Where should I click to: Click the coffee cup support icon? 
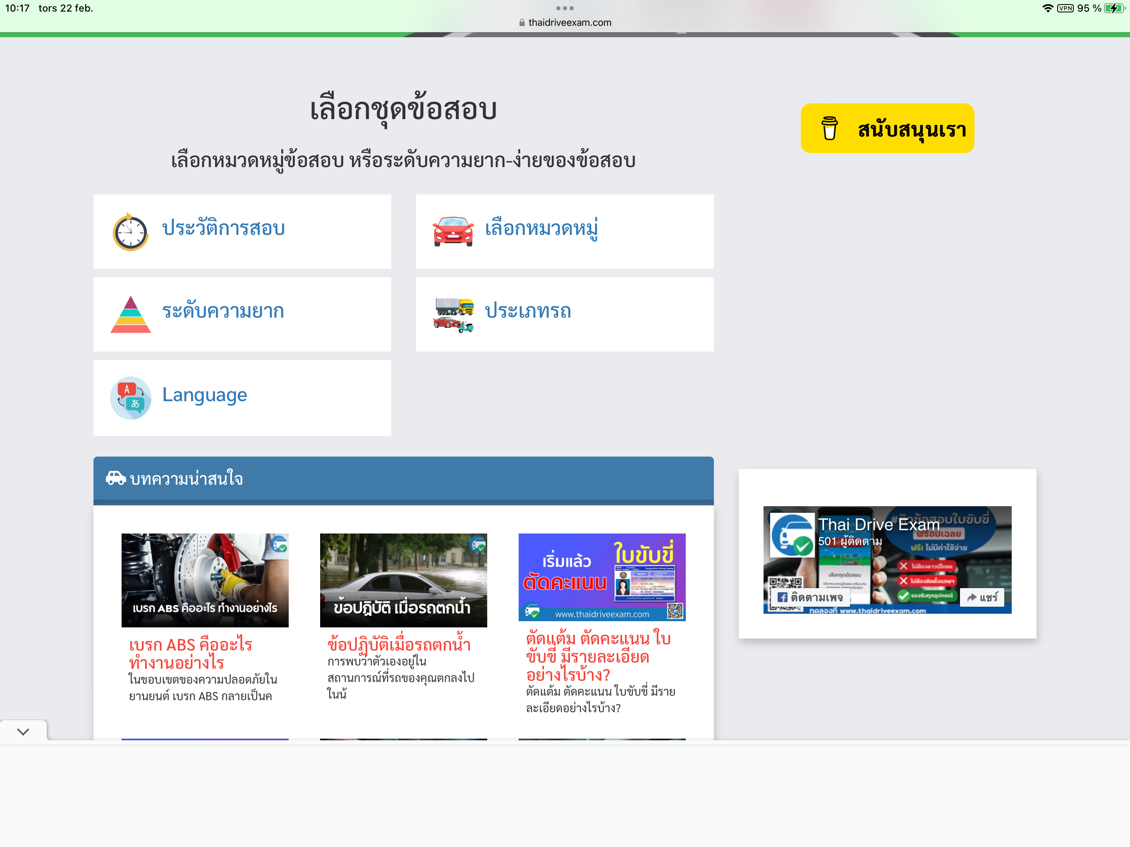coord(828,128)
